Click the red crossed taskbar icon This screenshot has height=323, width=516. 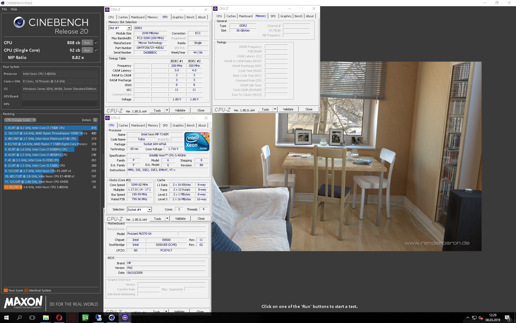[72, 318]
